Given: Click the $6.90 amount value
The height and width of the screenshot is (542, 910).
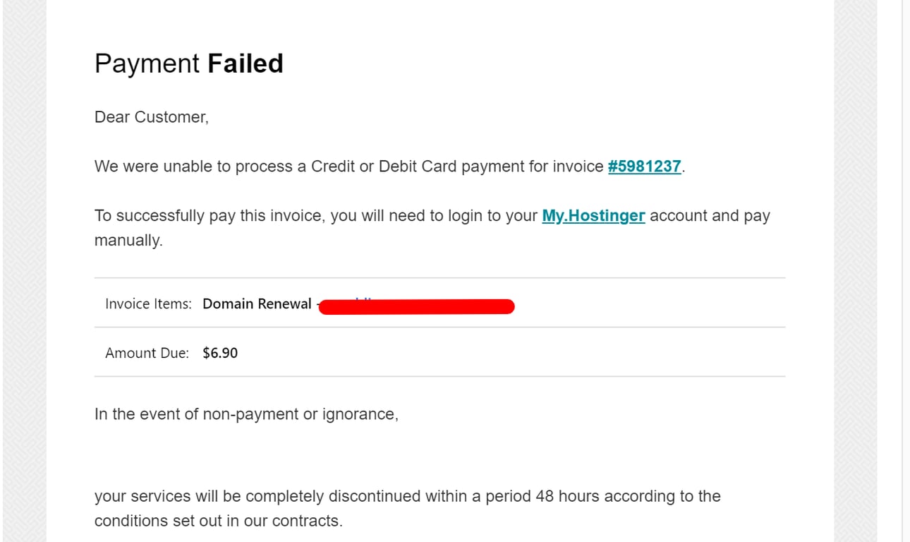Looking at the screenshot, I should click(x=220, y=353).
